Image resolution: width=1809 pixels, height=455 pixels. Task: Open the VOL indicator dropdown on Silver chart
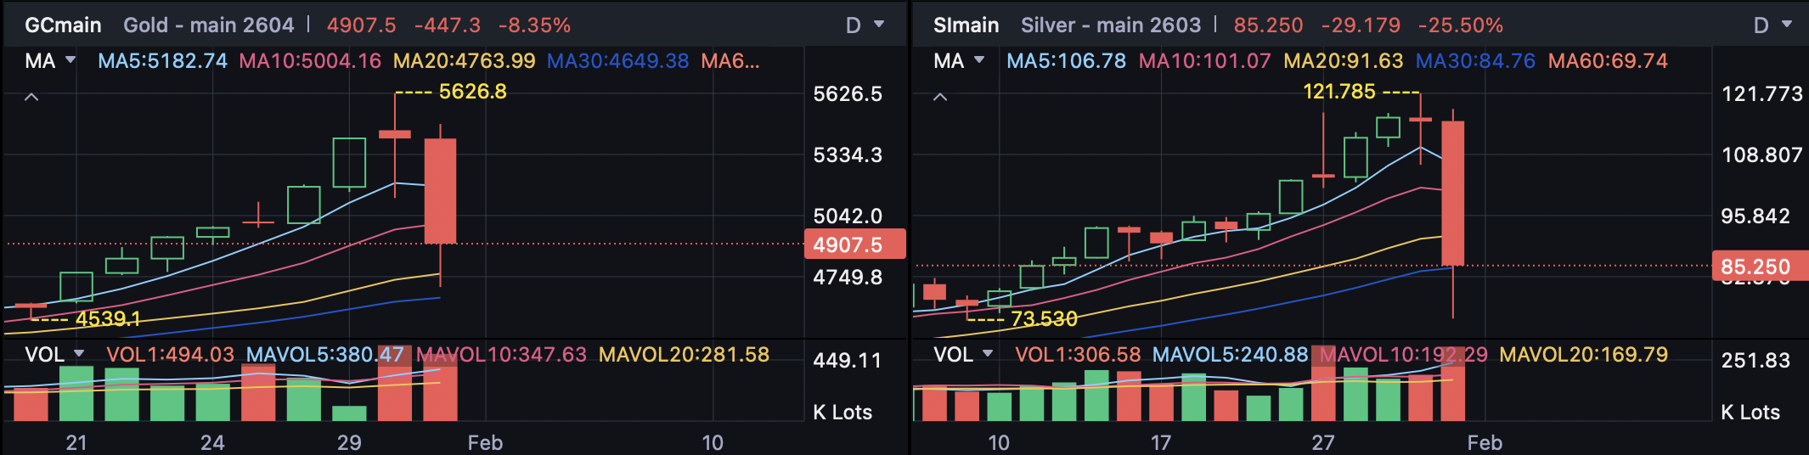click(x=964, y=354)
